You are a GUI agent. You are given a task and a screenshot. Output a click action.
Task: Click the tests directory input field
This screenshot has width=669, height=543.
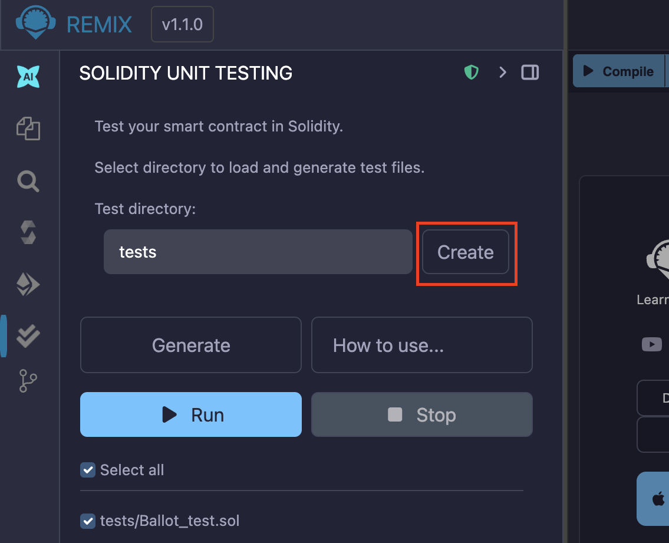pyautogui.click(x=258, y=252)
